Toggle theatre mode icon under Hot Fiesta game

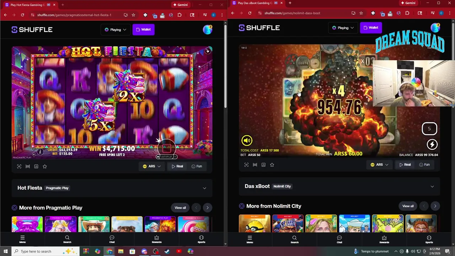(28, 166)
